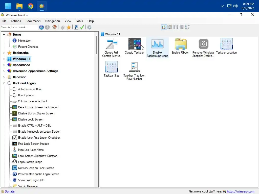259x194 pixels.
Task: Switch to list view mode
Action: [x=181, y=27]
